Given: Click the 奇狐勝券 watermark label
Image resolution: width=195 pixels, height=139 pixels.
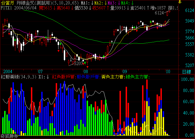Looking at the screenshot, I should coord(9,136).
